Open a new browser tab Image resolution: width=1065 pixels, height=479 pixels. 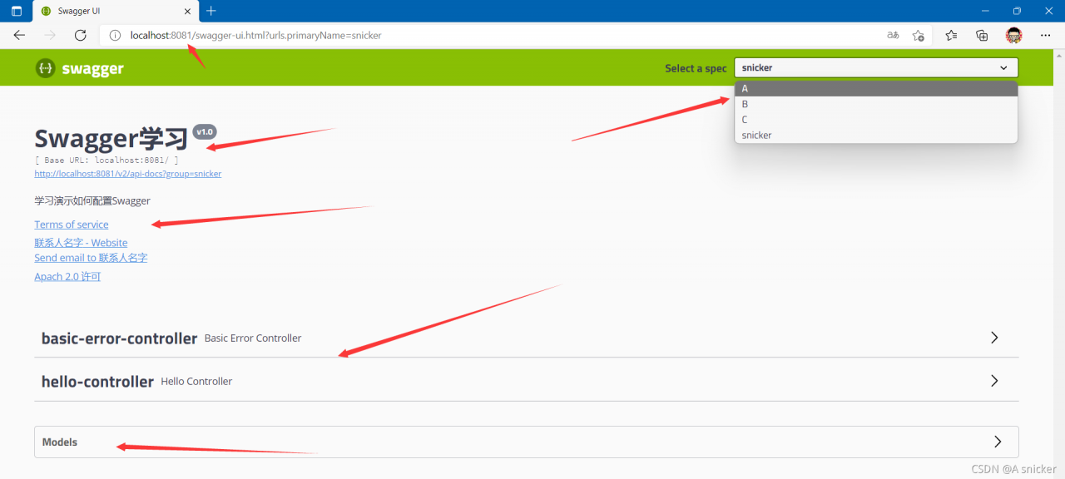(211, 11)
